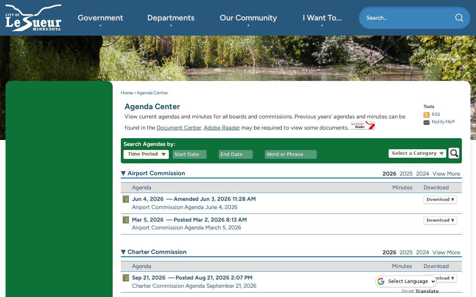Click View More for Airport Commission

point(446,174)
